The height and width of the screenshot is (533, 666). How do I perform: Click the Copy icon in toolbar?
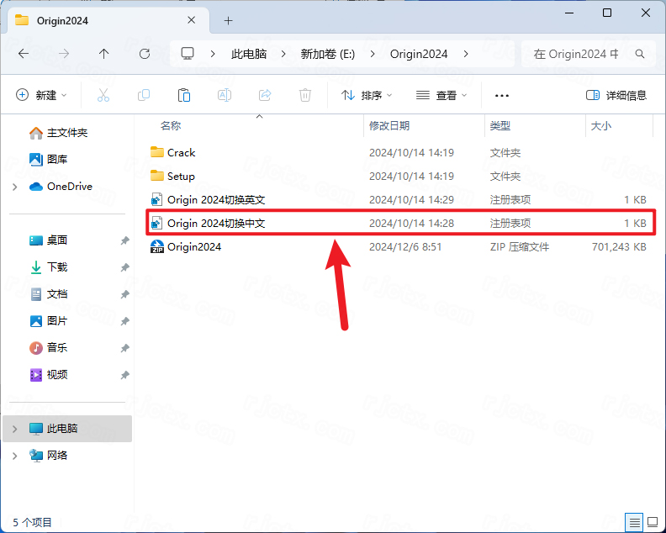pos(144,96)
